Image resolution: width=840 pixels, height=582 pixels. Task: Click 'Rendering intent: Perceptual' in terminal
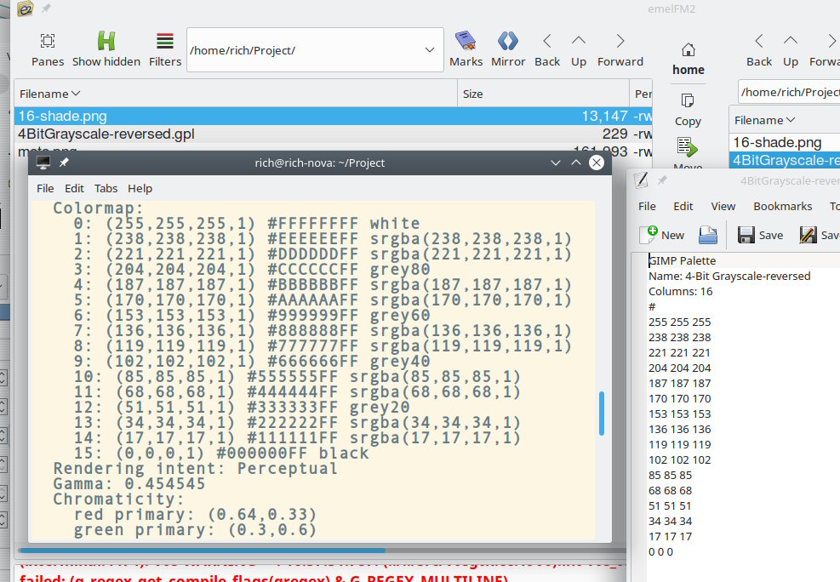[x=195, y=469]
